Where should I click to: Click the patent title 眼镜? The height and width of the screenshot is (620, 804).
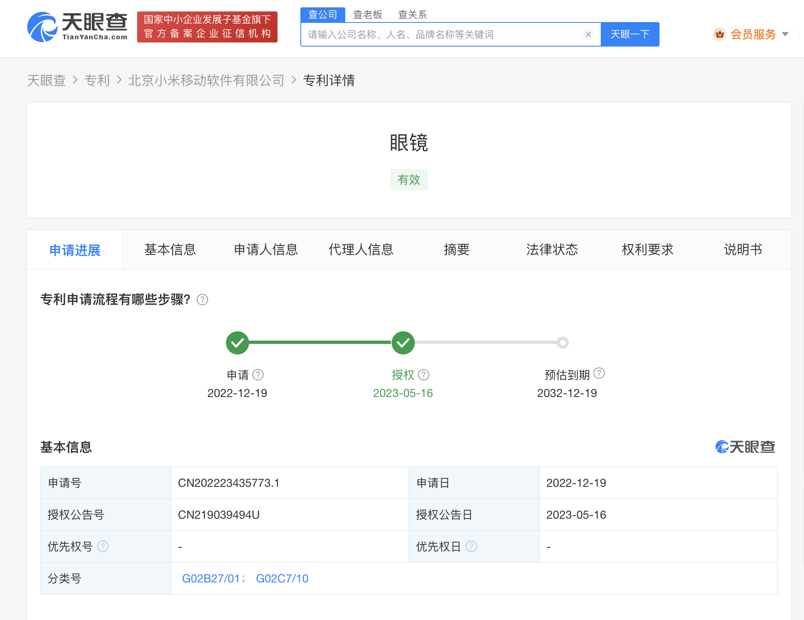(x=409, y=143)
